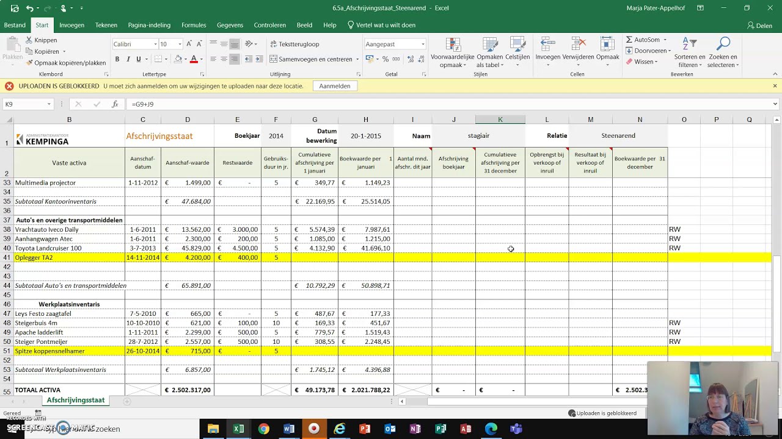The height and width of the screenshot is (439, 782).
Task: Switch to the Invoegen ribbon tab
Action: coord(71,25)
